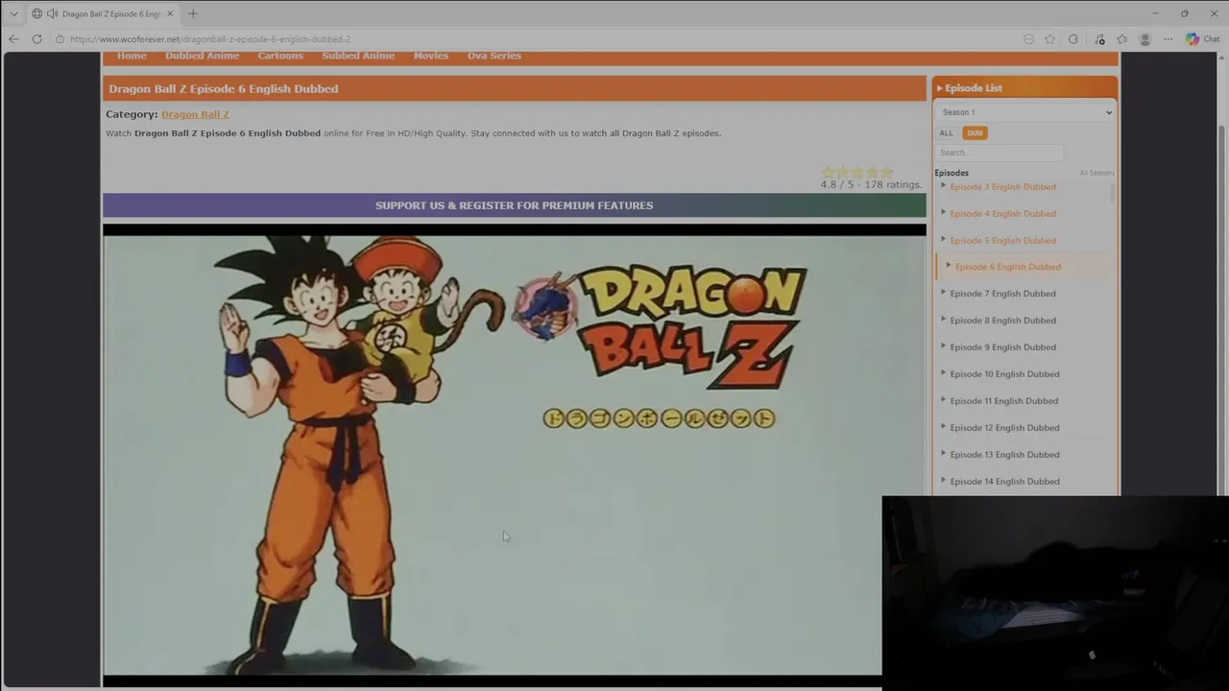Click the Episode List header triangle icon
This screenshot has height=691, width=1229.
click(939, 88)
